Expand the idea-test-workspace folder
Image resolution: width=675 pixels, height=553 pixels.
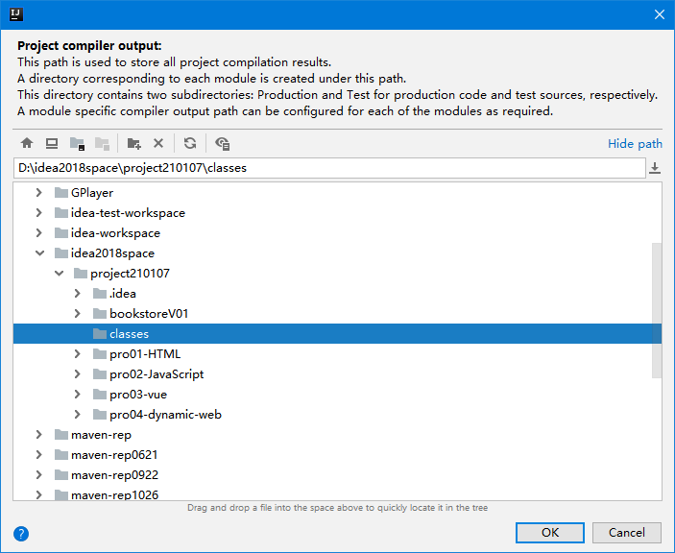[x=38, y=212]
